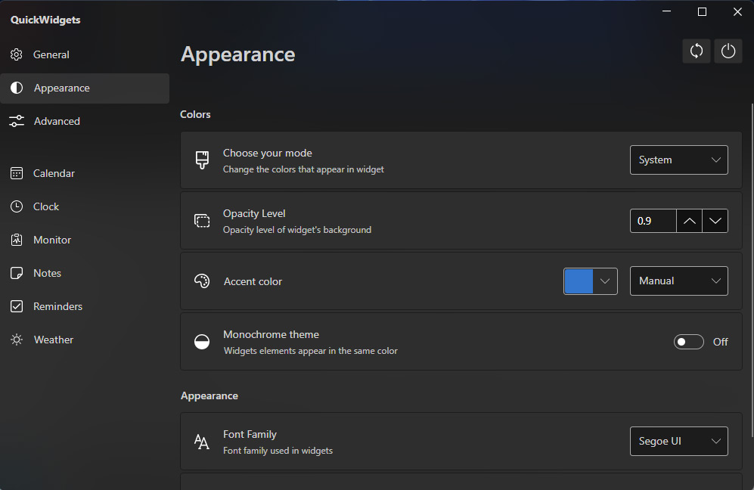Screen dimensions: 754x490
Task: Click the Notes icon in sidebar
Action: coord(17,273)
